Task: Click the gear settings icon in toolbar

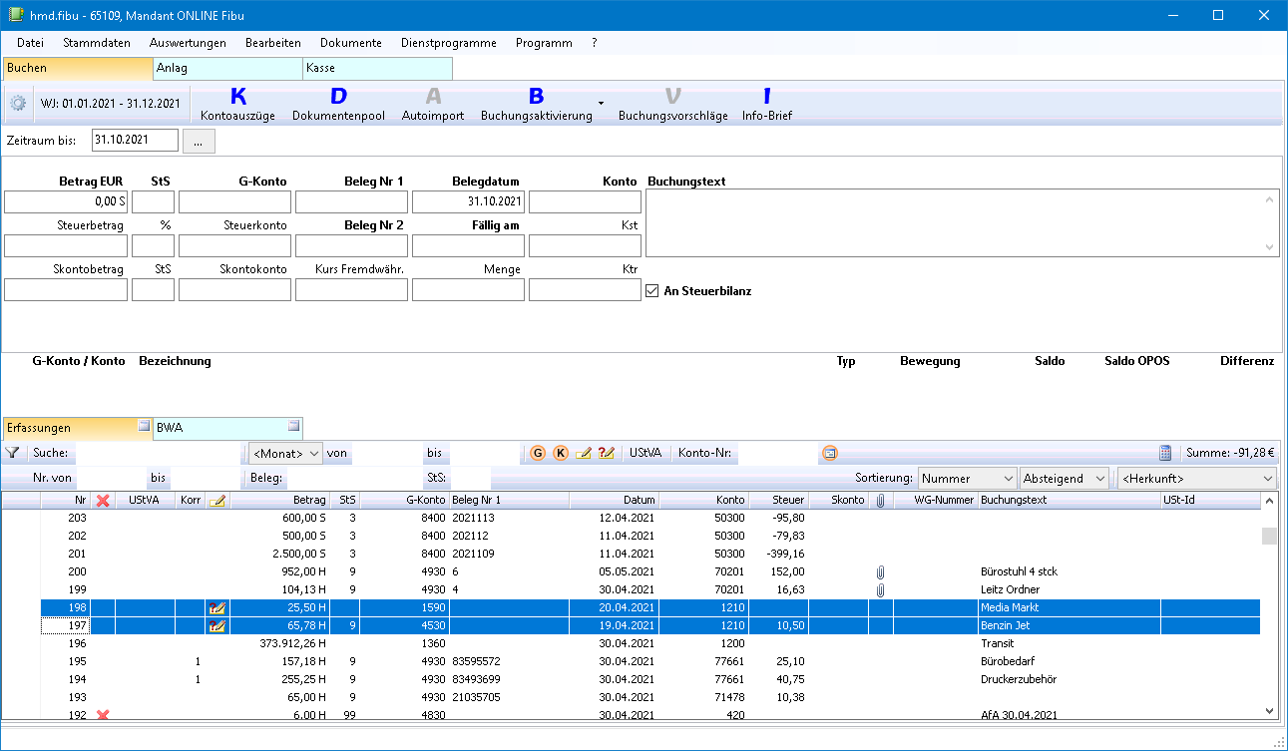Action: [x=18, y=104]
